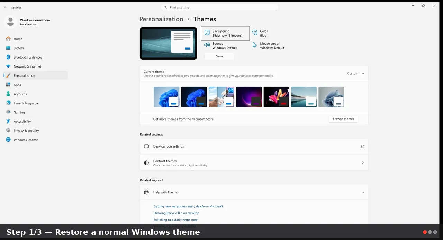Collapse the Current theme section chevron
This screenshot has width=443, height=240.
pos(363,73)
